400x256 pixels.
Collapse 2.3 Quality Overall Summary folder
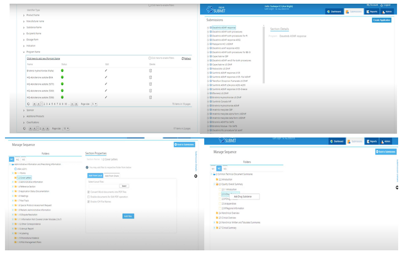tap(214, 184)
